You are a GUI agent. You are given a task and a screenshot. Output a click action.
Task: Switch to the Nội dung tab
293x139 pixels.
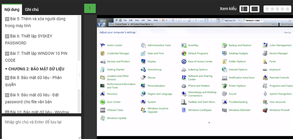click(12, 10)
